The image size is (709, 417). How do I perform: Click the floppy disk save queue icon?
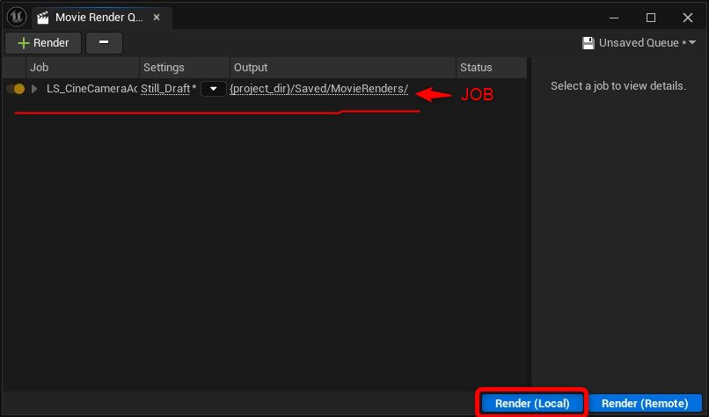pyautogui.click(x=588, y=43)
